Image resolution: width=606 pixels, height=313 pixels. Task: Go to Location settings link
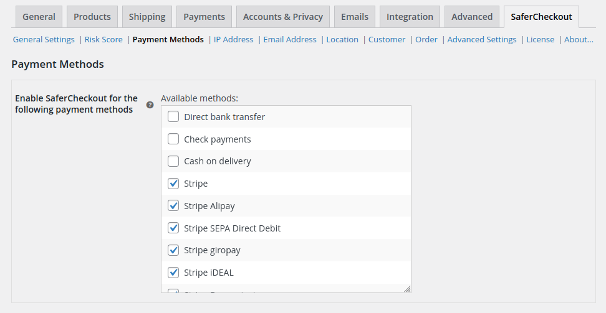click(x=342, y=39)
